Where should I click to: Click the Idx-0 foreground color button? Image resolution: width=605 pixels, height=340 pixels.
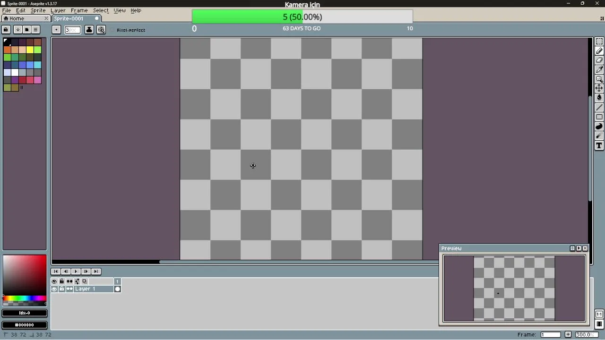(x=25, y=313)
